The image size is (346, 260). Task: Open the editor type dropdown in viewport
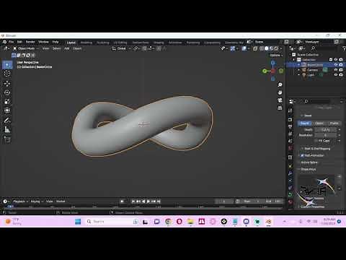pyautogui.click(x=6, y=48)
